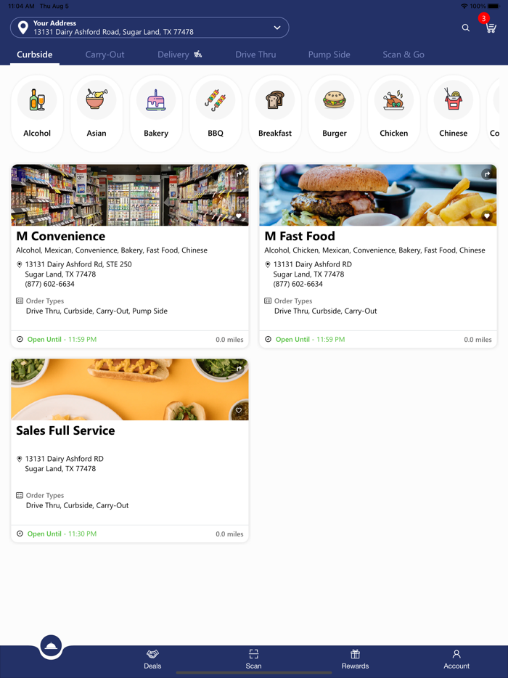
Task: Favorite M Convenience with heart icon
Action: [x=239, y=216]
